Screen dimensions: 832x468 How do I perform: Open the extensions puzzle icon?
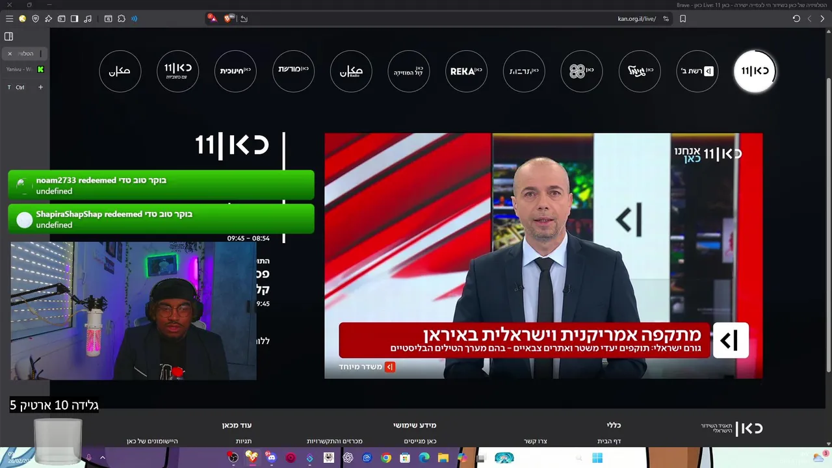[121, 19]
